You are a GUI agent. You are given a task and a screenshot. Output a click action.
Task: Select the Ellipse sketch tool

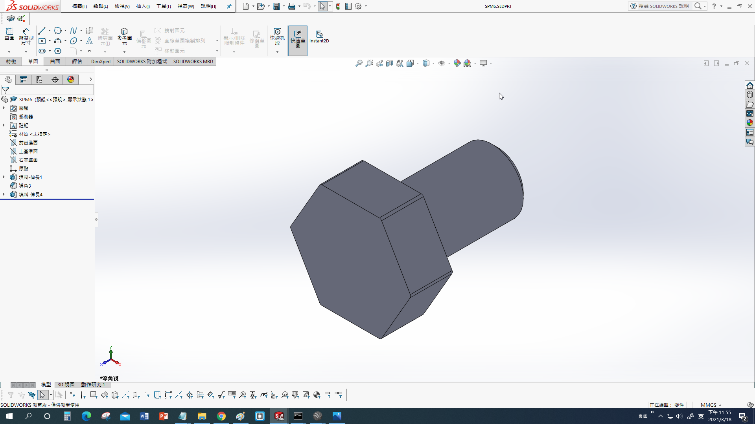pyautogui.click(x=74, y=41)
